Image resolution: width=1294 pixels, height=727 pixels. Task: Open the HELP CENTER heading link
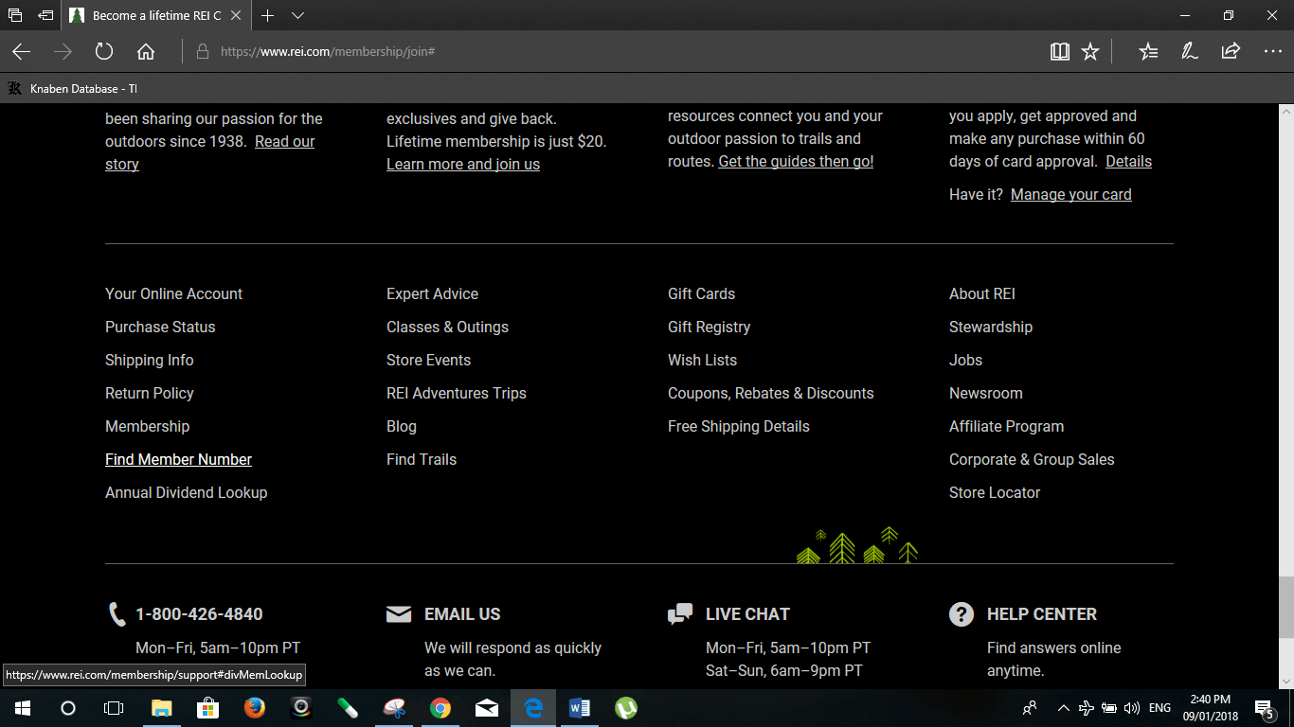point(1041,614)
